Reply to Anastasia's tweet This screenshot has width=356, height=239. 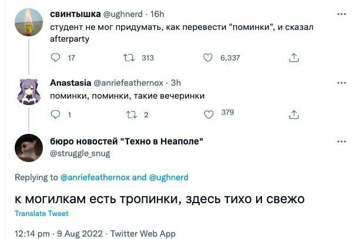pos(56,115)
